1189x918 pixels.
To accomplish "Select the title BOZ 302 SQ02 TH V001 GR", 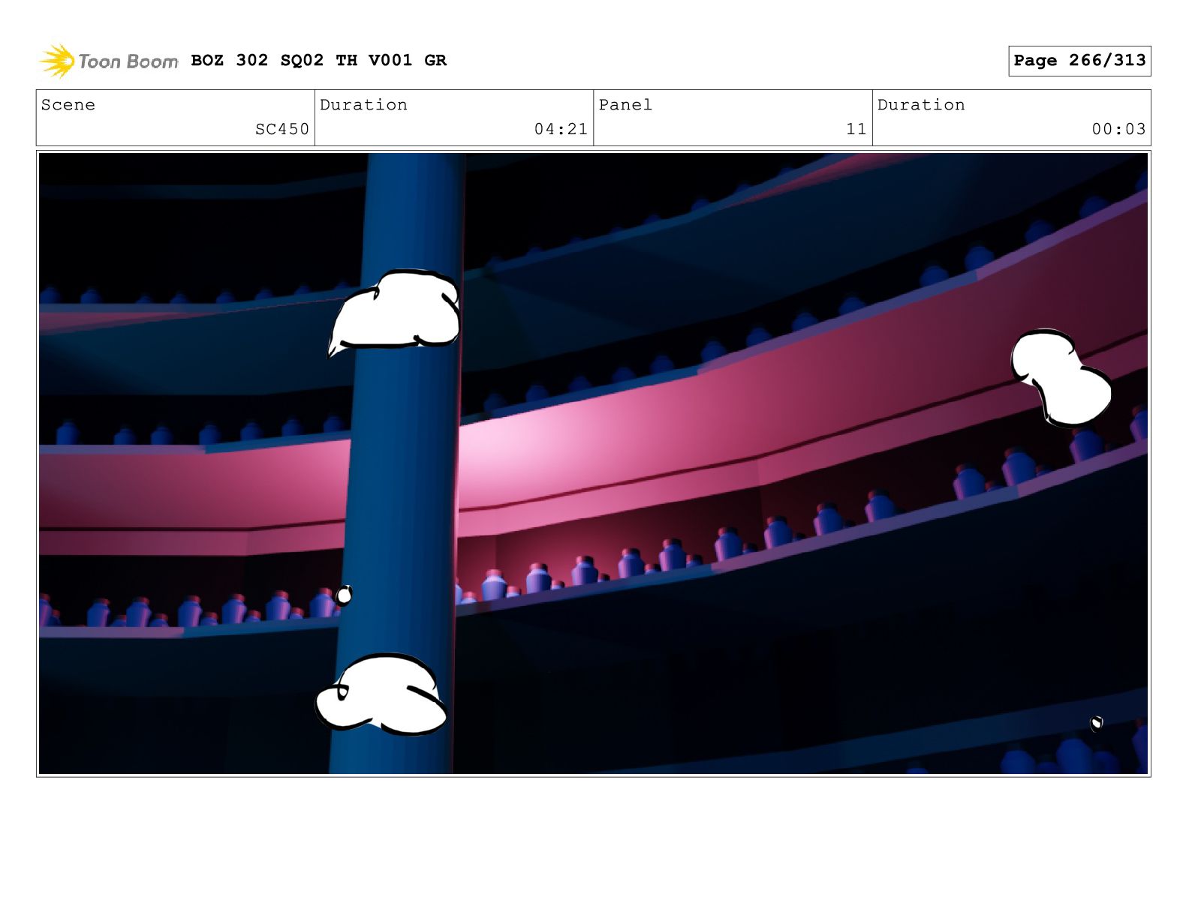I will [318, 60].
